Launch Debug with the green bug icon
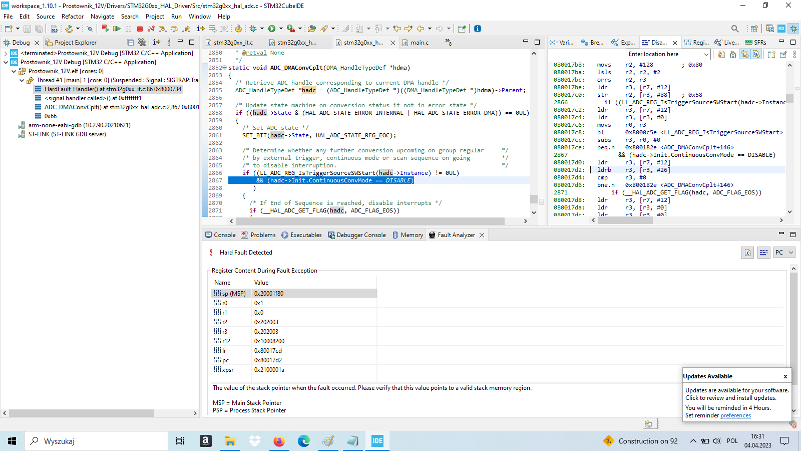Screen dimensions: 801x451 pyautogui.click(x=253, y=29)
